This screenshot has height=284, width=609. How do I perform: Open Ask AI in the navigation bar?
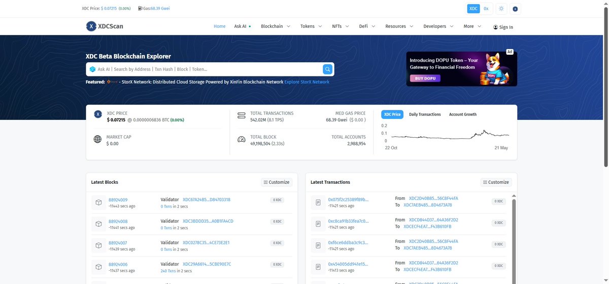tap(242, 26)
